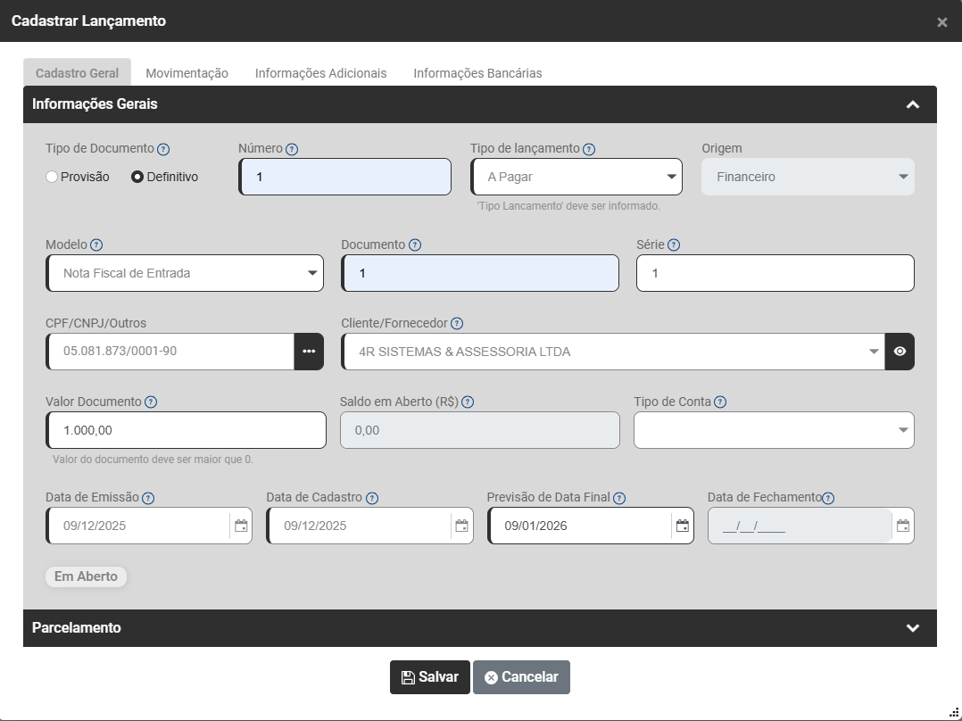Click eye icon to view Cliente/Fornecedor

tap(900, 352)
